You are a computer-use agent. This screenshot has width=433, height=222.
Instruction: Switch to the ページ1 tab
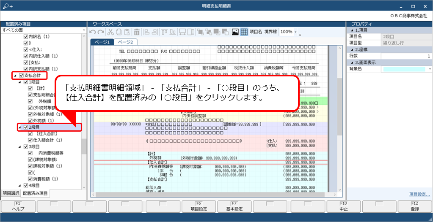pos(102,42)
